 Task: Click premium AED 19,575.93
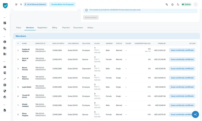[x=160, y=114]
